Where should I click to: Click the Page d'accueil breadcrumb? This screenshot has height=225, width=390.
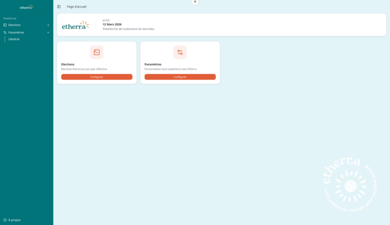coord(77,7)
